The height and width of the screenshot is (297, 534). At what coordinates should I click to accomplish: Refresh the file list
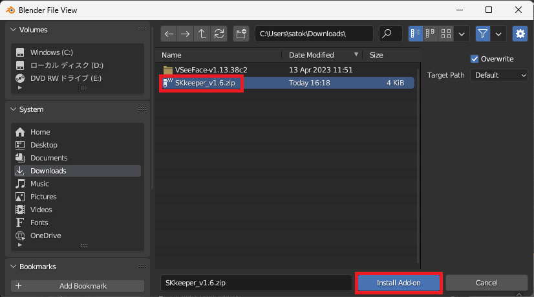coord(220,34)
